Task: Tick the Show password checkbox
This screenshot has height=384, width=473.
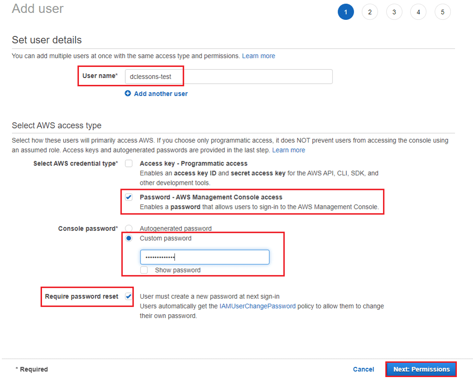Action: [x=144, y=270]
